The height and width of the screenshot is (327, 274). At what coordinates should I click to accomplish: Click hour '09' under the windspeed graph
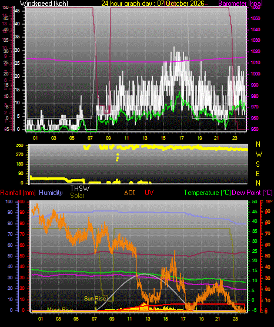point(108,138)
